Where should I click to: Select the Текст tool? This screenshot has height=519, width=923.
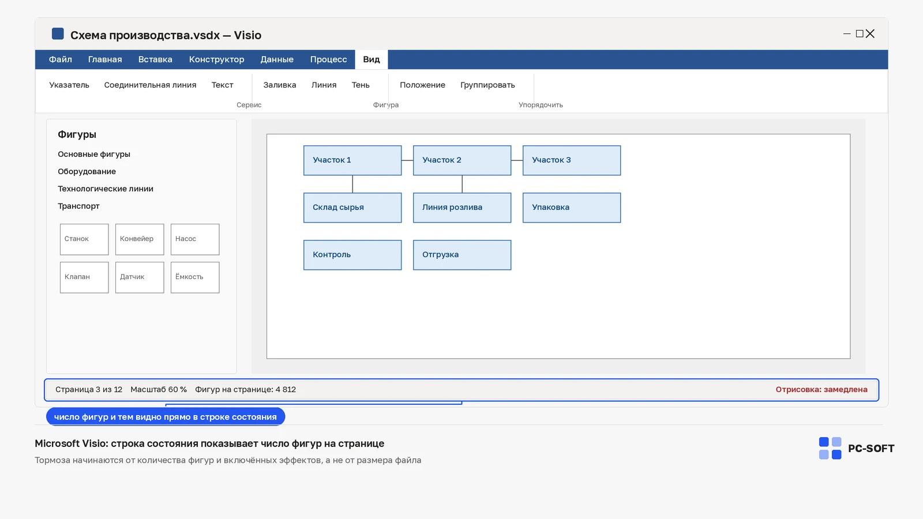click(x=223, y=85)
